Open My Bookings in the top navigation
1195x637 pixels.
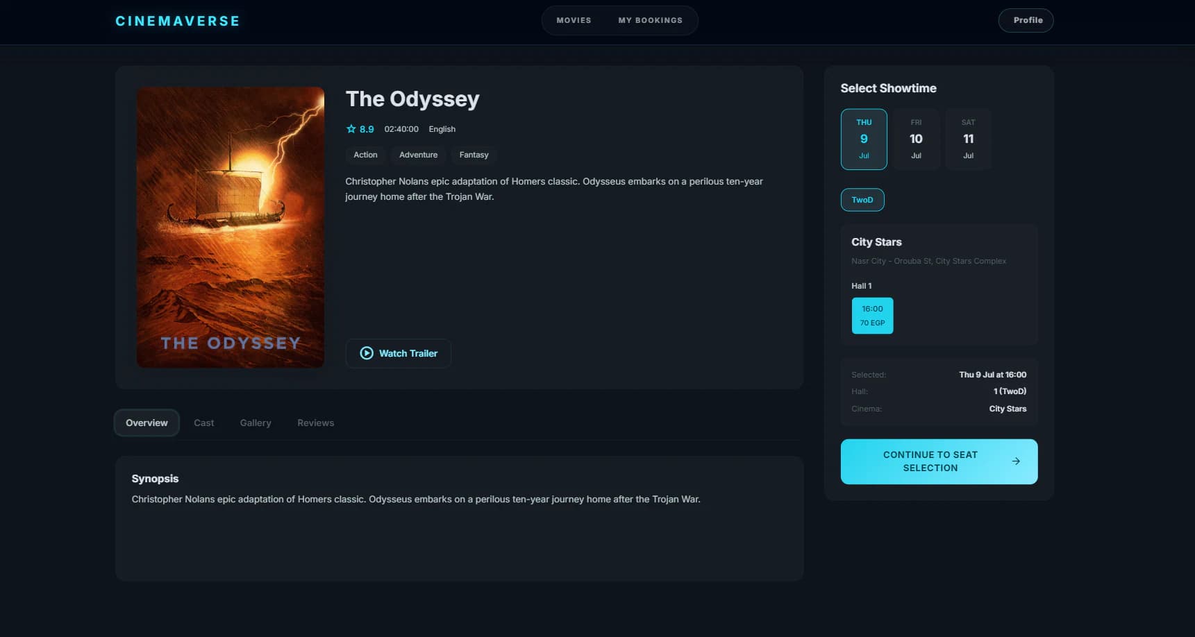point(650,20)
